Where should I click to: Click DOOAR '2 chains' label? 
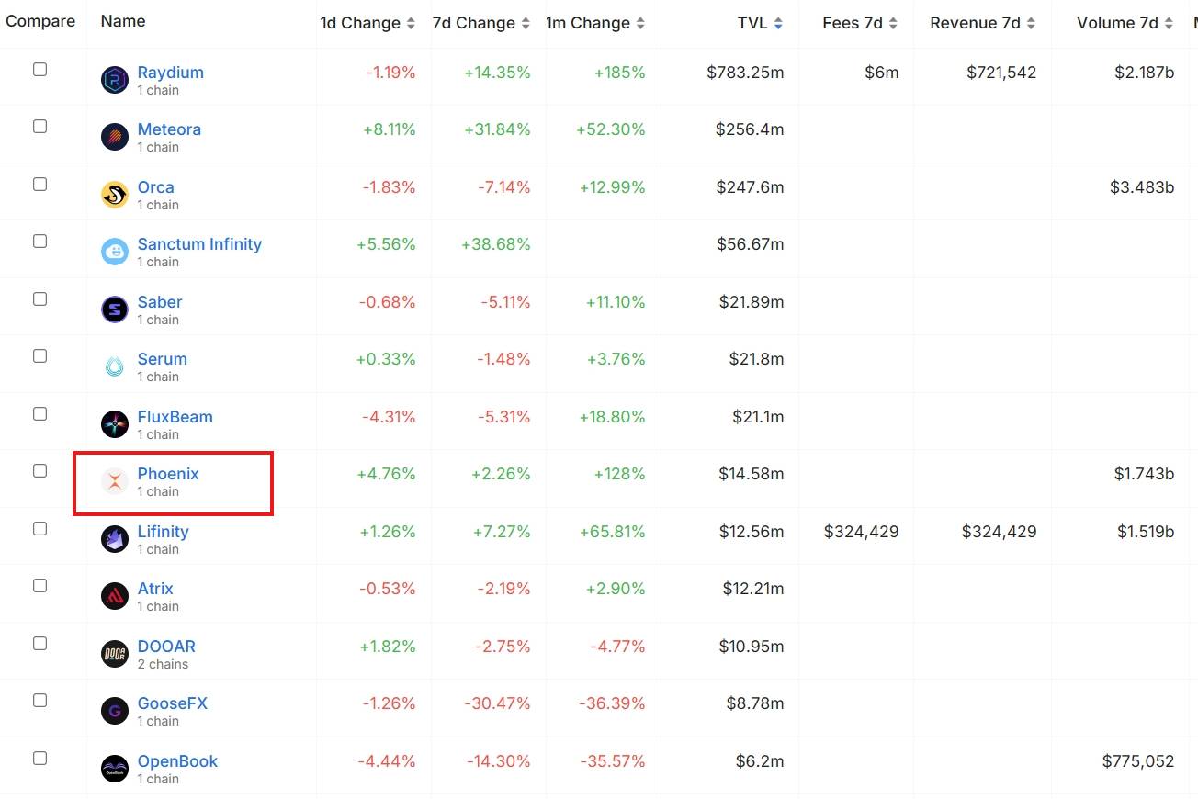point(163,664)
